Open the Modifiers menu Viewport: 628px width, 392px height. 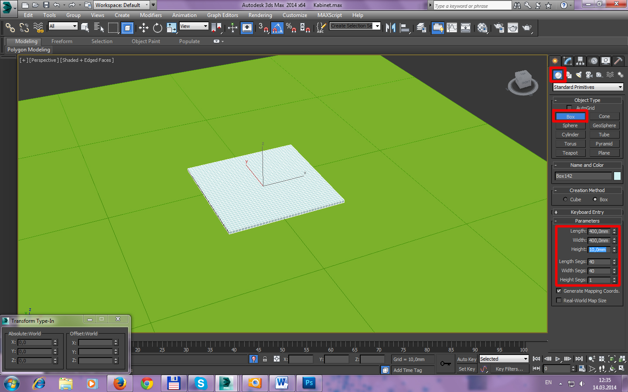coord(151,15)
